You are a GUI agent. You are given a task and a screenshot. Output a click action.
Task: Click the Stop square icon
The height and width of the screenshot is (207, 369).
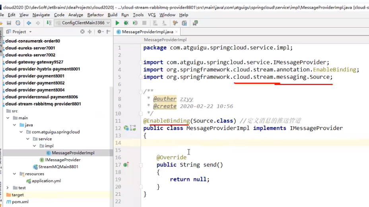tap(144, 23)
